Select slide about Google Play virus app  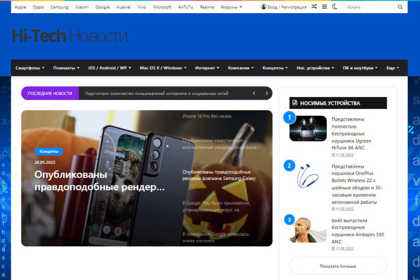point(216,206)
